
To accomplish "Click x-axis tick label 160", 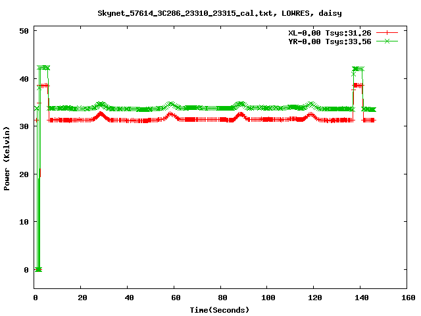I will pos(409,298).
